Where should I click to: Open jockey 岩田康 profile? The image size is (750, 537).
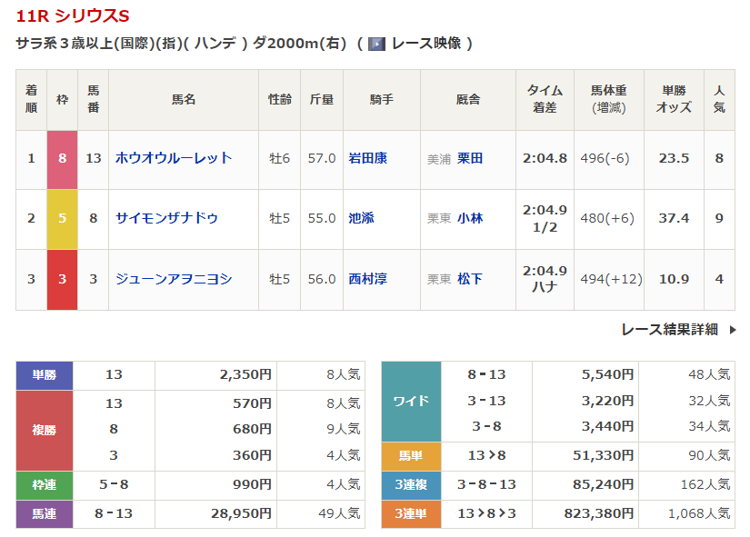[x=368, y=158]
